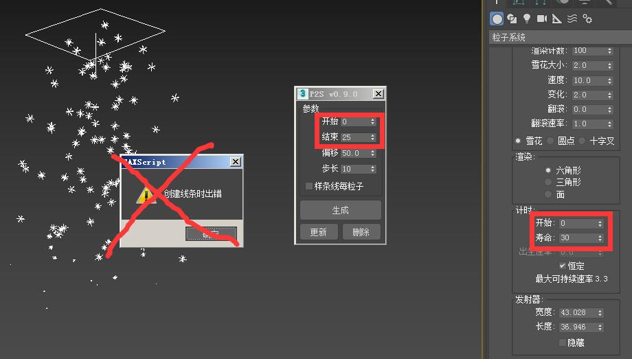Toggle the 恒定 checkbox

[x=562, y=266]
